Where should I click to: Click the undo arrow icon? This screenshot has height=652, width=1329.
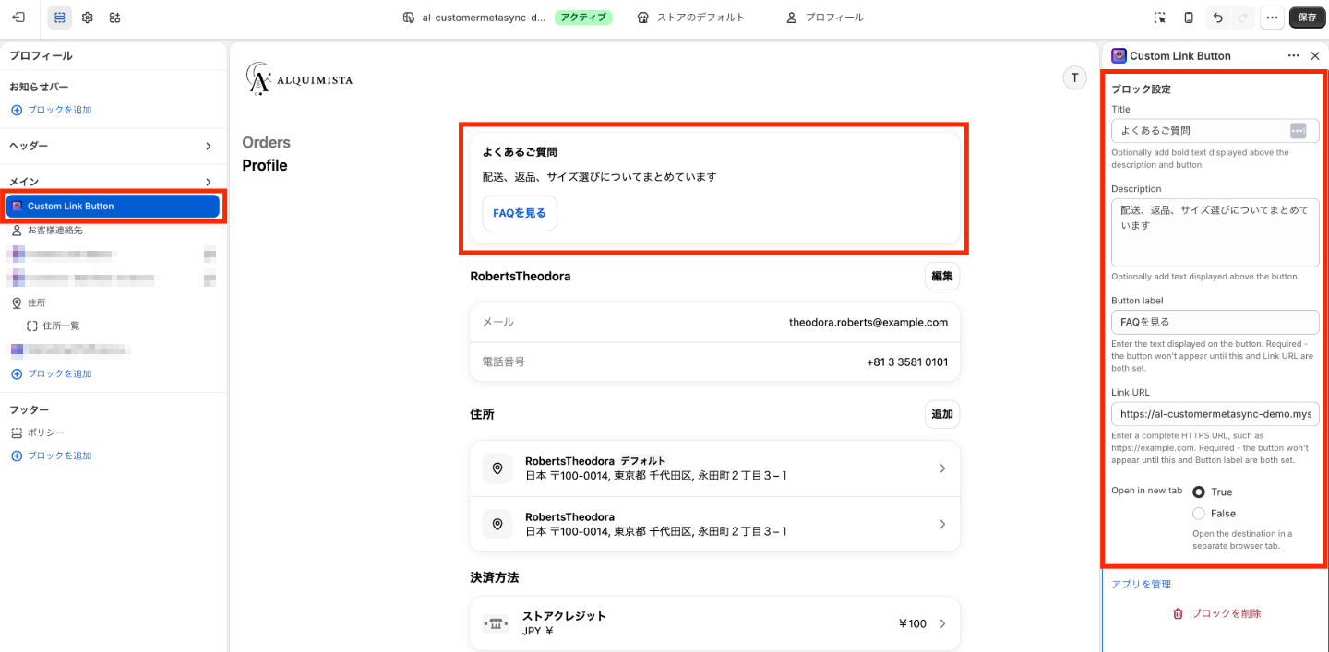pyautogui.click(x=1218, y=18)
